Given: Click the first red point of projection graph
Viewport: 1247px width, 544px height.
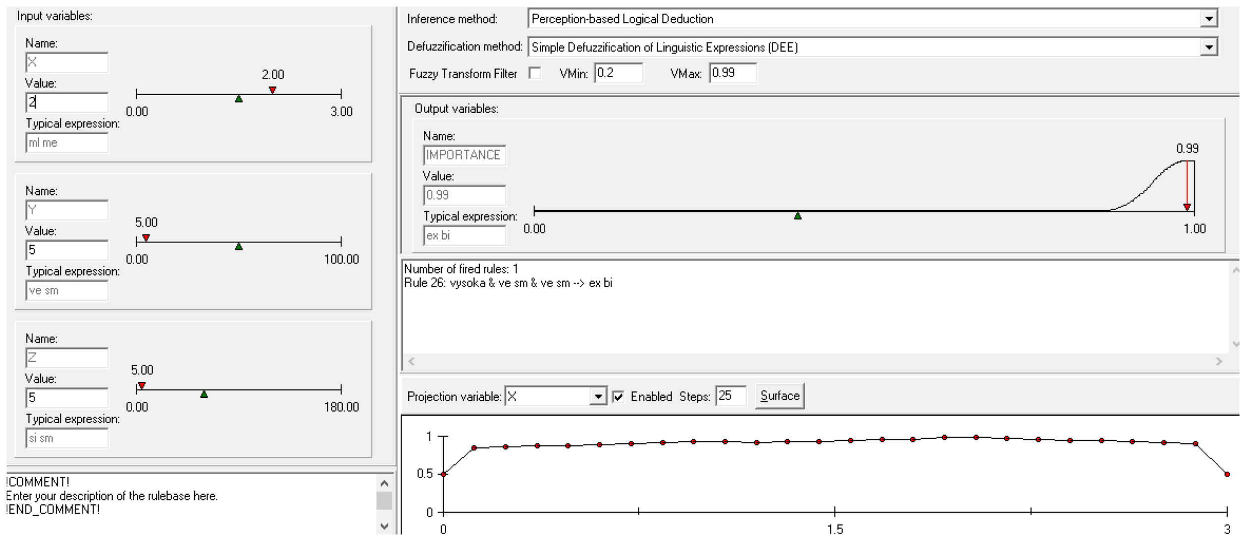Looking at the screenshot, I should click(444, 475).
